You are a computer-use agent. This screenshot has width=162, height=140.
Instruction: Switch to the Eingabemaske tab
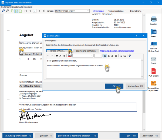17,6
